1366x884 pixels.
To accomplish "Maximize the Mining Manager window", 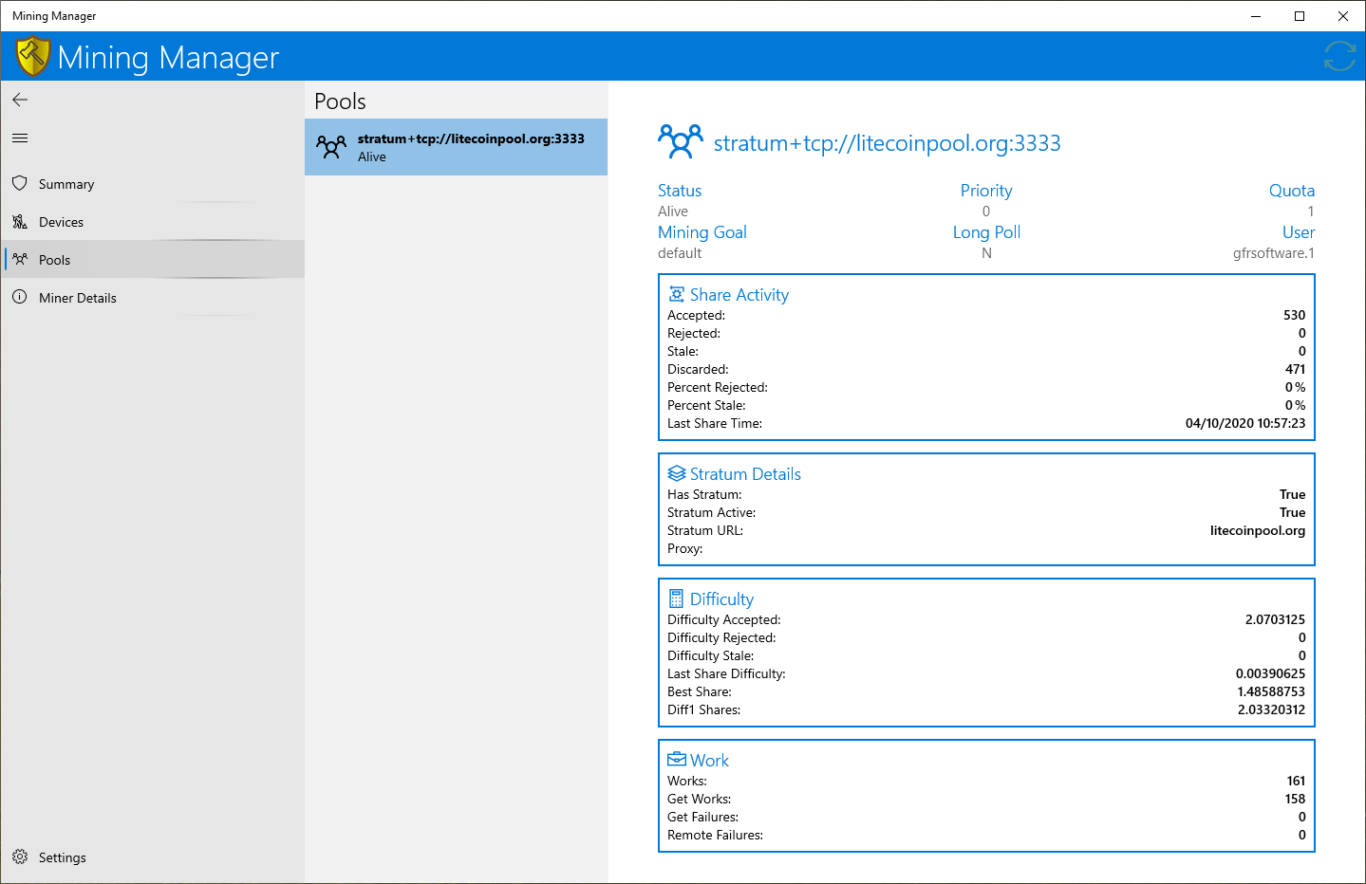I will (x=1300, y=16).
